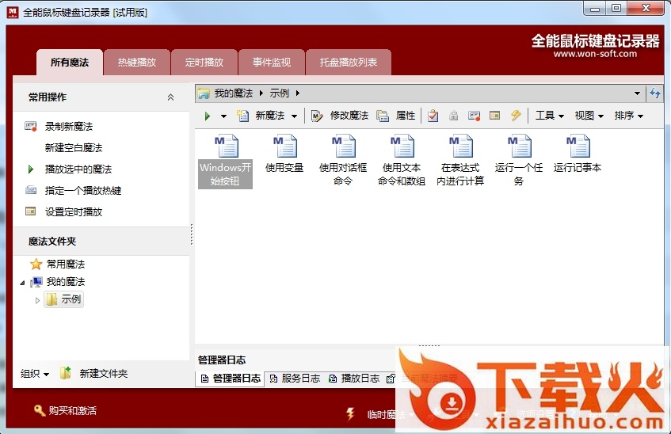Click the 新魔法 button label
The height and width of the screenshot is (434, 671).
(x=270, y=116)
